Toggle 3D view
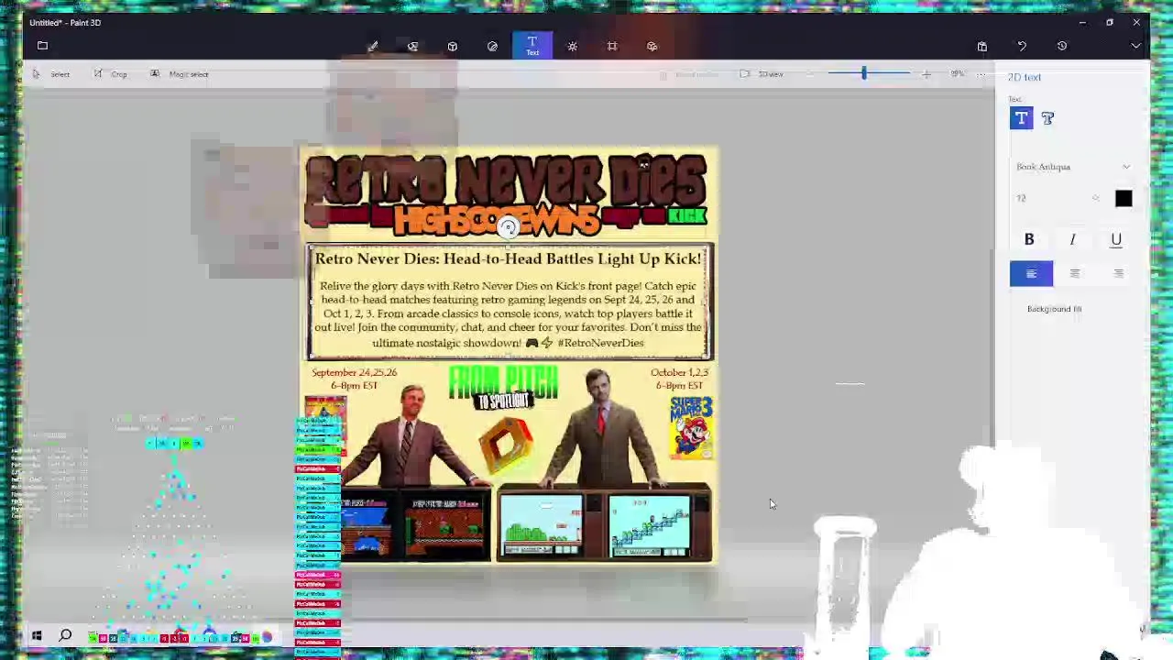The width and height of the screenshot is (1173, 660). point(762,74)
